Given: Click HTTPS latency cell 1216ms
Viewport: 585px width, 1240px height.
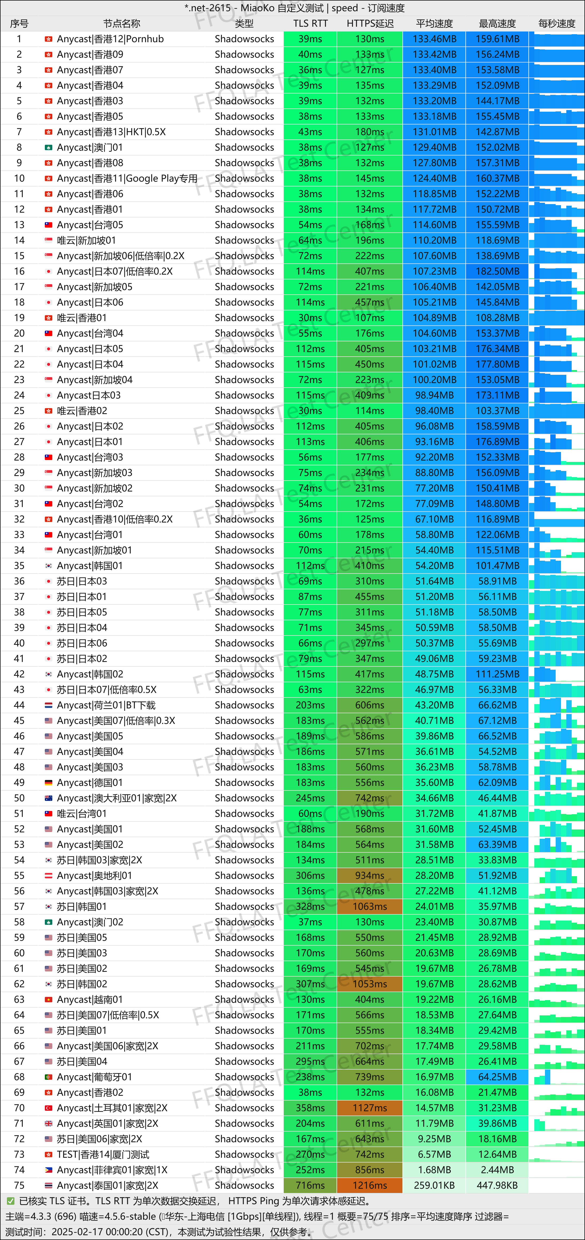Looking at the screenshot, I should point(370,1185).
